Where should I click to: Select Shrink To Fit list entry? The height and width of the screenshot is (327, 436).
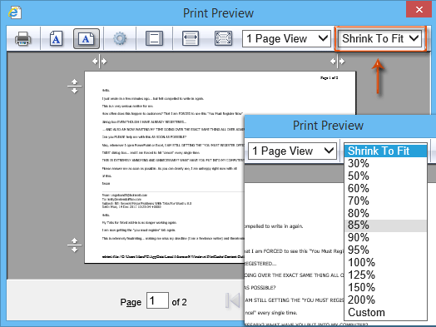(385, 151)
